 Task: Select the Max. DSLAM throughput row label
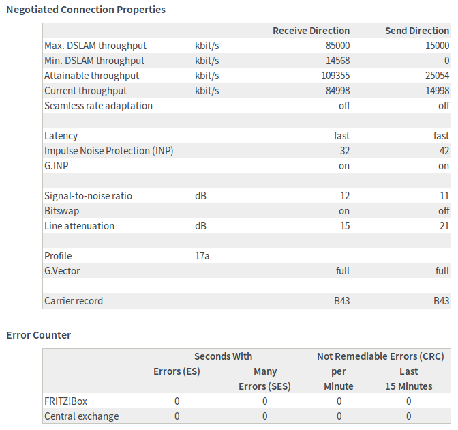tap(95, 46)
